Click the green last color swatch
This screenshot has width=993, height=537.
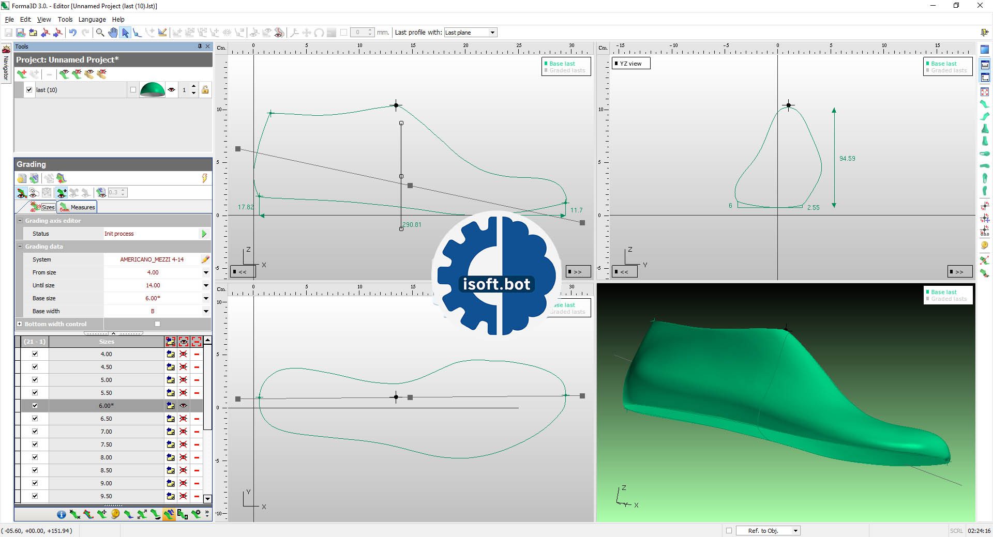coord(152,90)
